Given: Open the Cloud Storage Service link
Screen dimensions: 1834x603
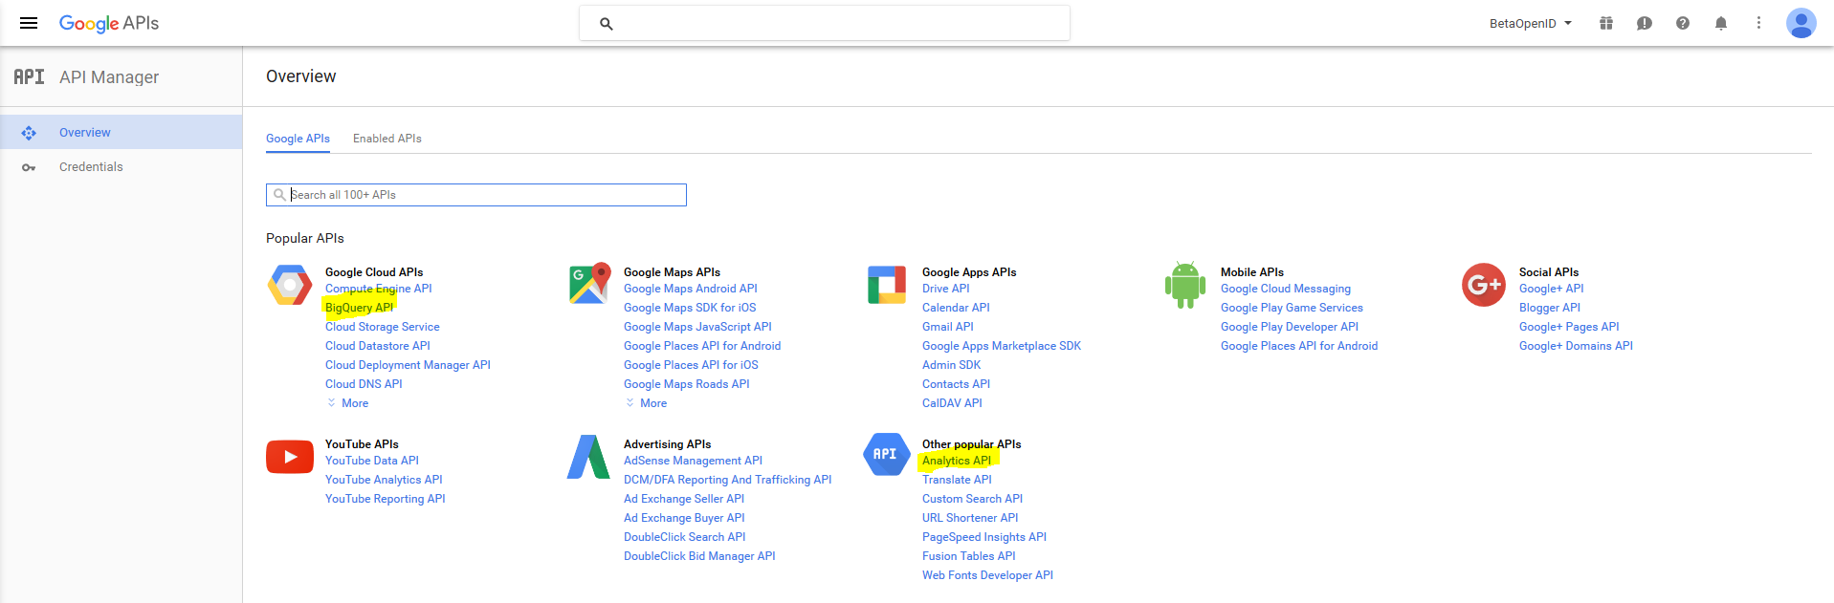Looking at the screenshot, I should [383, 327].
